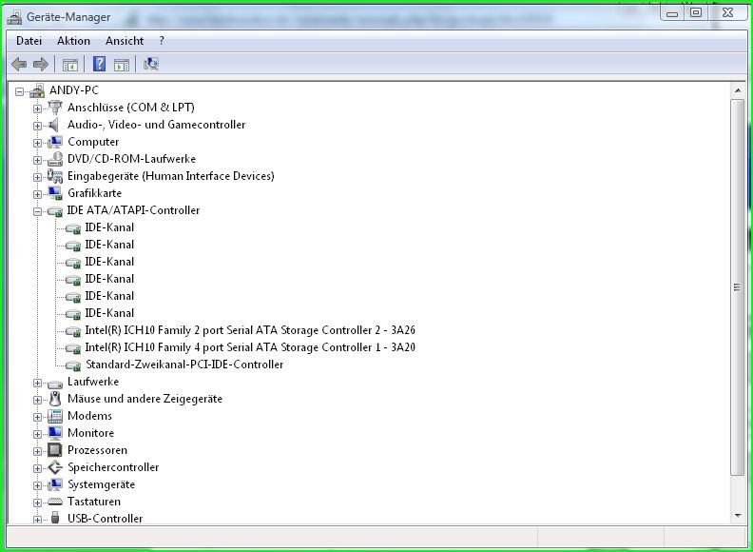Click the Grafikkarte display adapter icon
The image size is (753, 552).
pyautogui.click(x=55, y=193)
